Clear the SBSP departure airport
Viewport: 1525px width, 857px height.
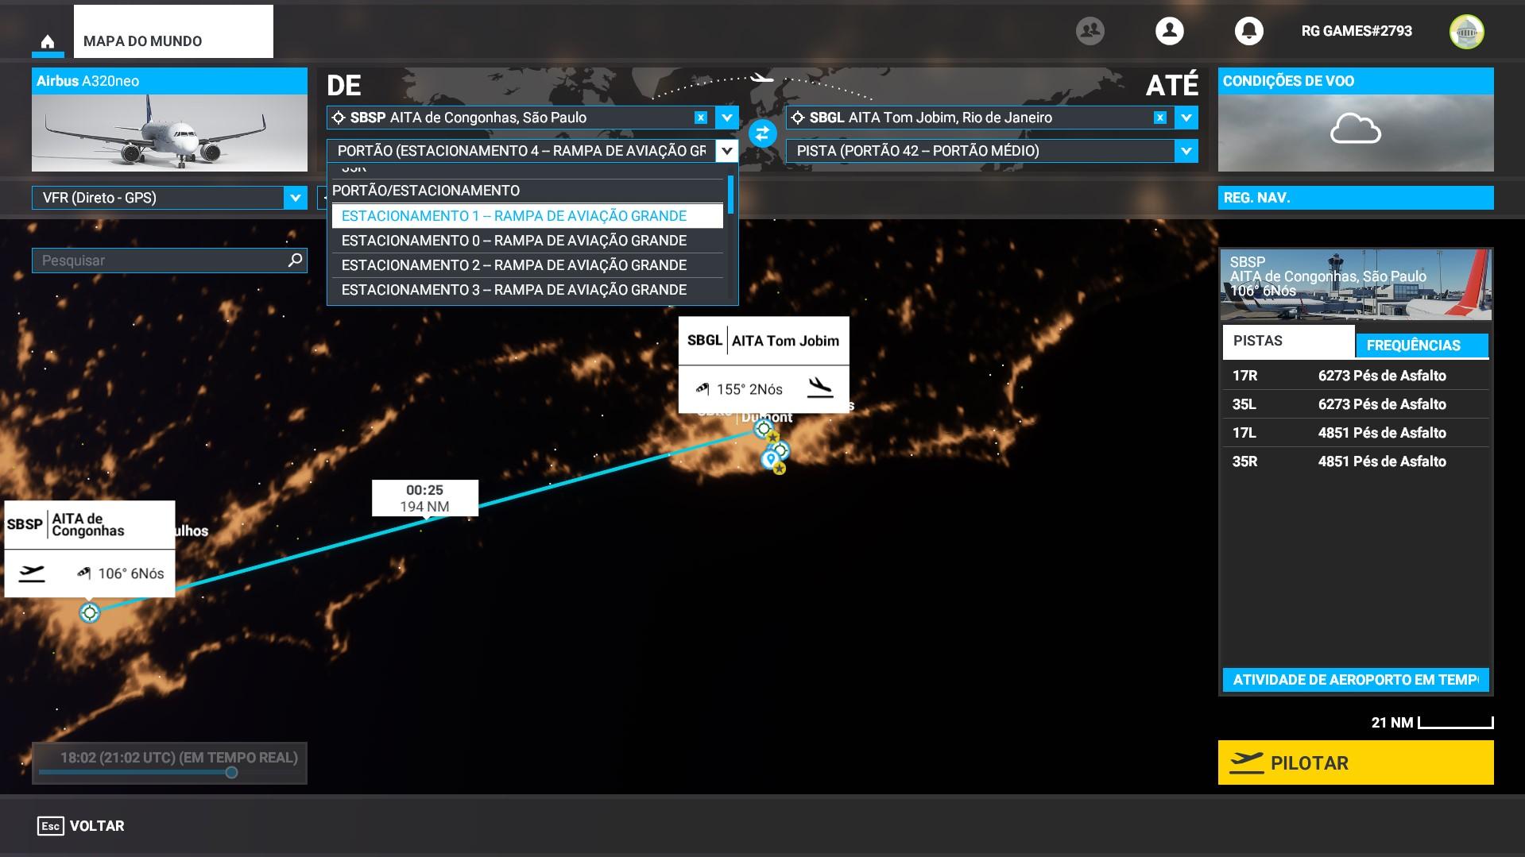tap(700, 118)
